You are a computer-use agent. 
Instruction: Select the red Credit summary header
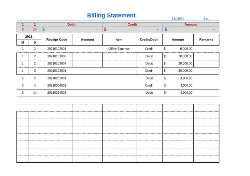point(132,24)
